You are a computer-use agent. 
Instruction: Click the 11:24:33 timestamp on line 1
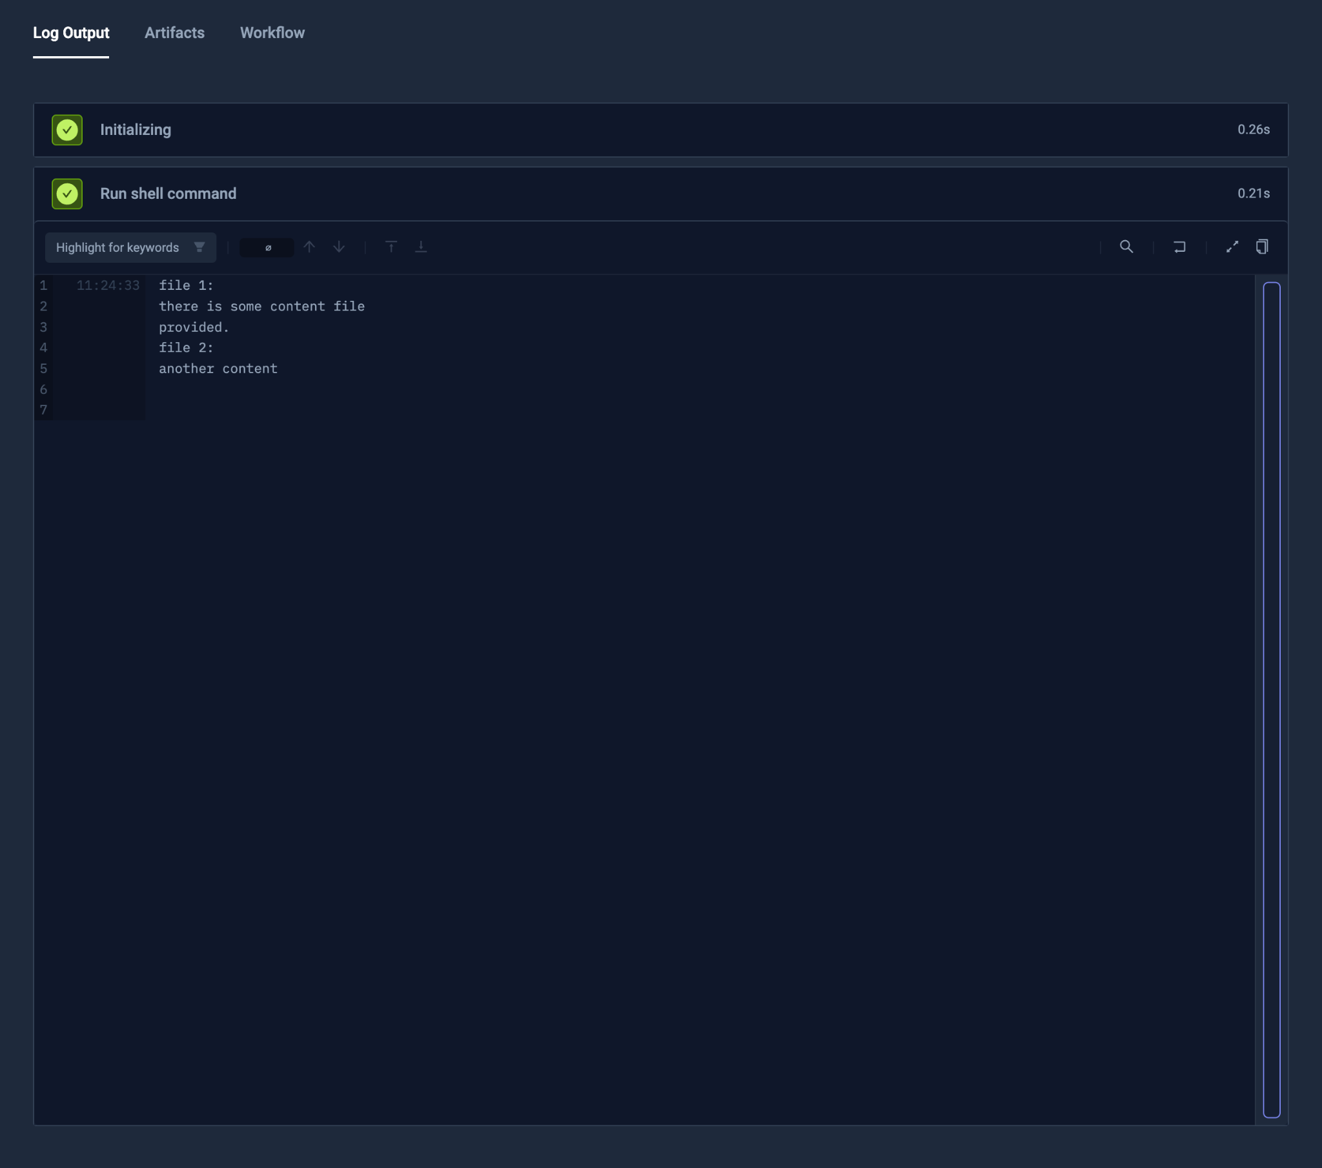pos(108,285)
